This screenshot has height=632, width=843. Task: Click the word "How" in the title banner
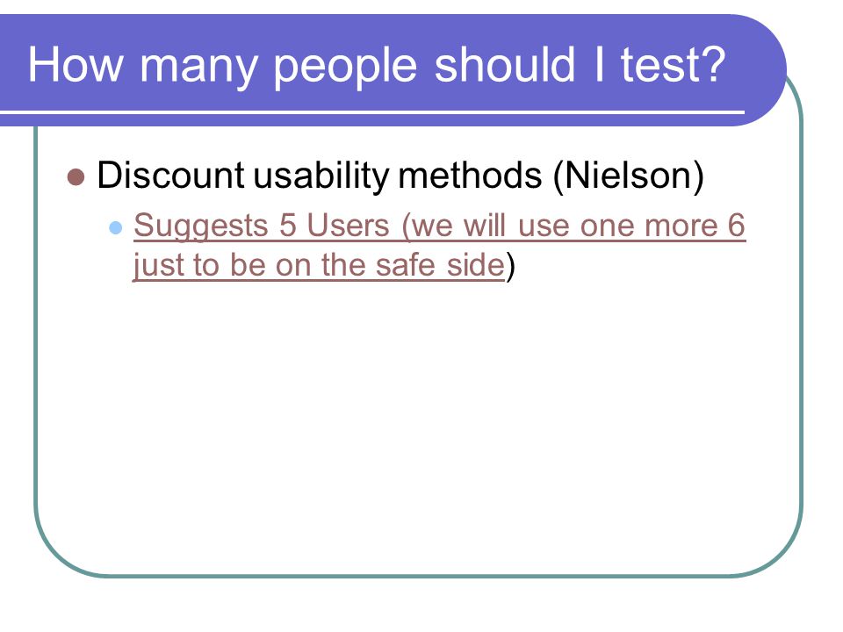click(76, 64)
